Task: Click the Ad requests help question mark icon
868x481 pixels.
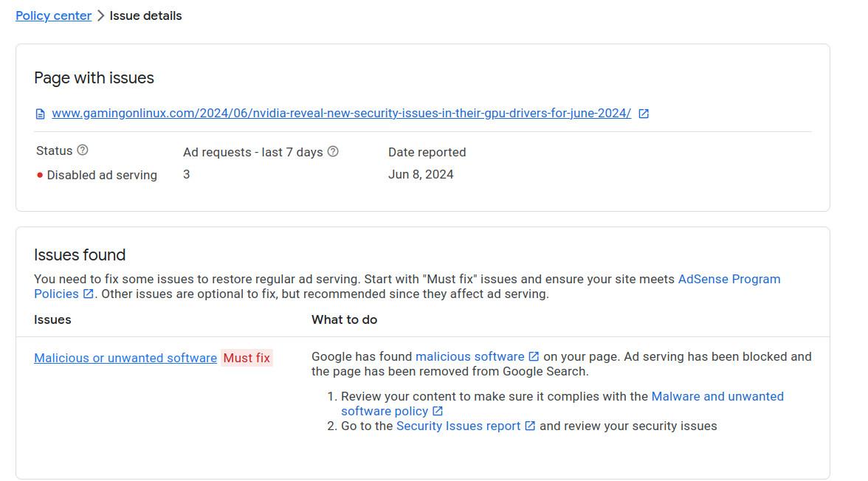Action: [333, 152]
